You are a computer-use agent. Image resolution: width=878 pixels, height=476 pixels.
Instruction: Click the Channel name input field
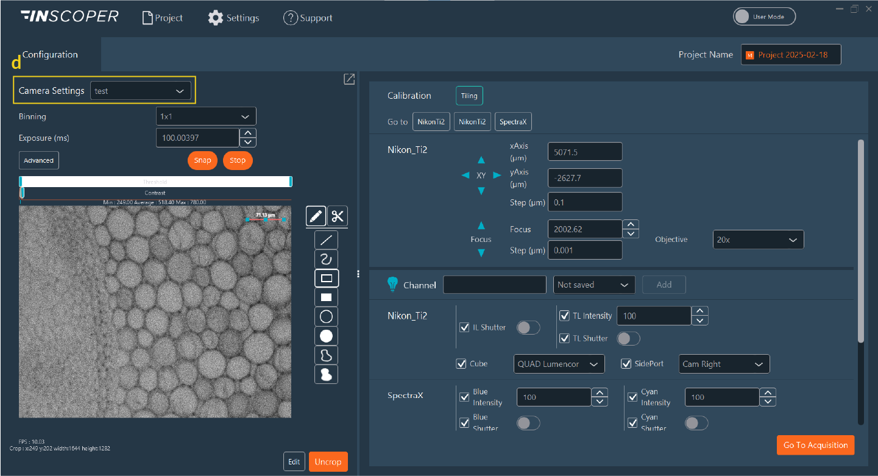point(494,284)
